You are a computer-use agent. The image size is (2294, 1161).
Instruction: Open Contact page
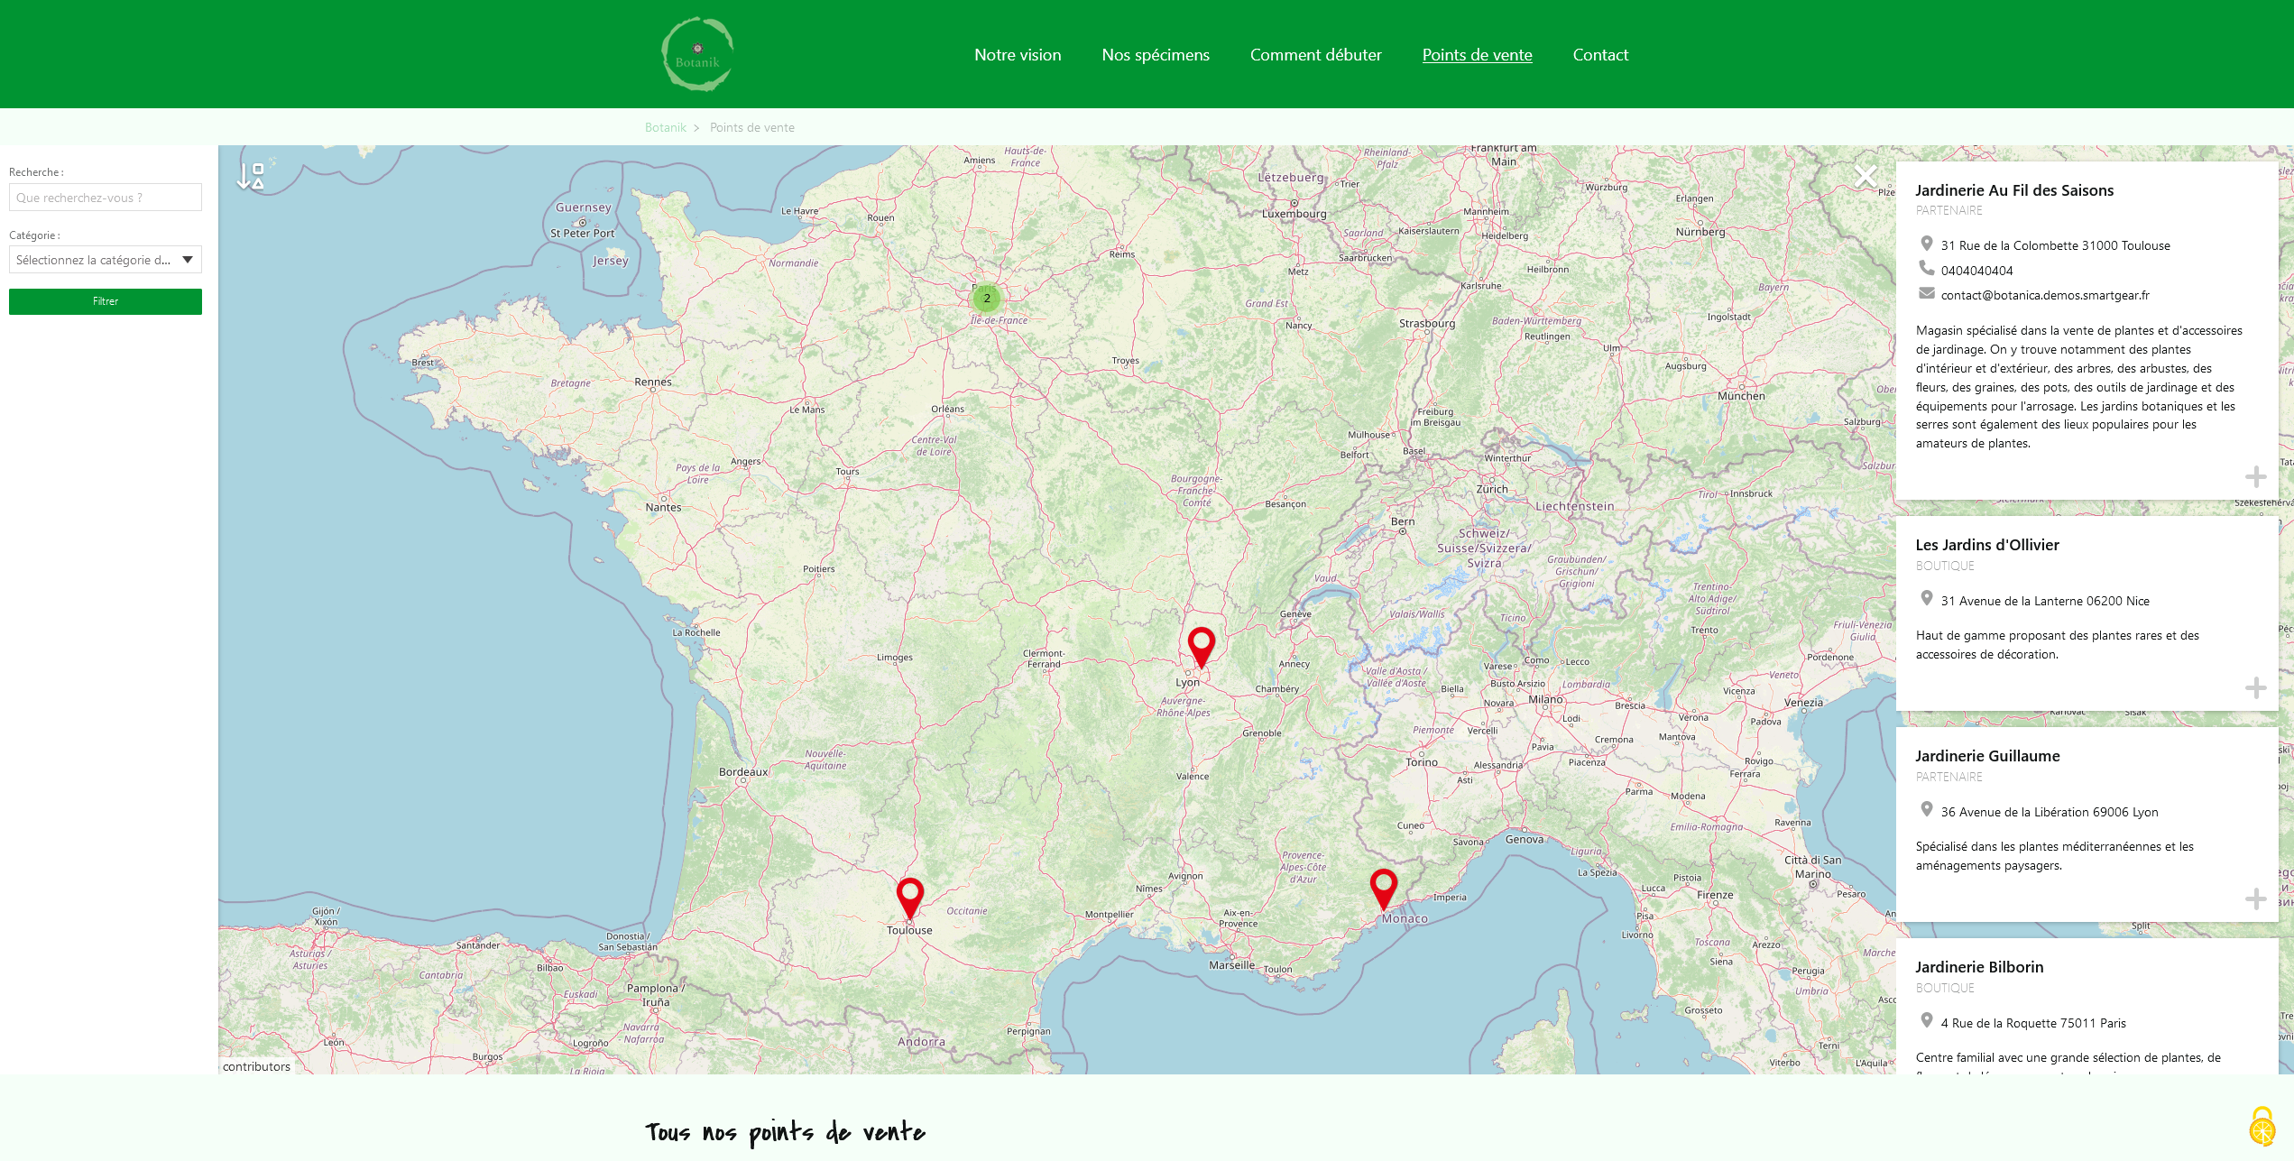tap(1600, 55)
